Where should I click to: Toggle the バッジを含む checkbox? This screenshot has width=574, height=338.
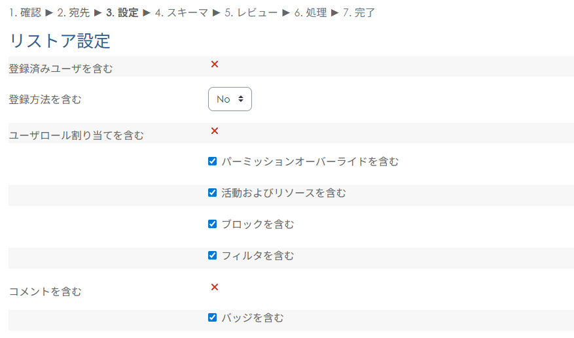(x=212, y=318)
